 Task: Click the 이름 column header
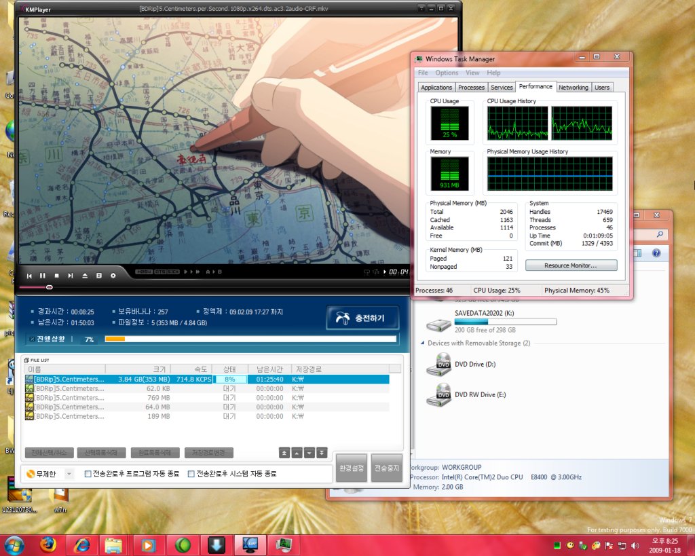(64, 369)
